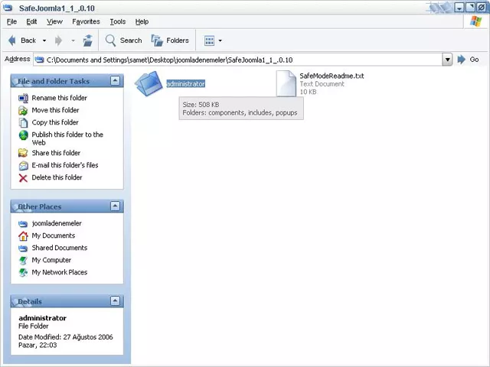Open My Computer link

click(x=51, y=260)
